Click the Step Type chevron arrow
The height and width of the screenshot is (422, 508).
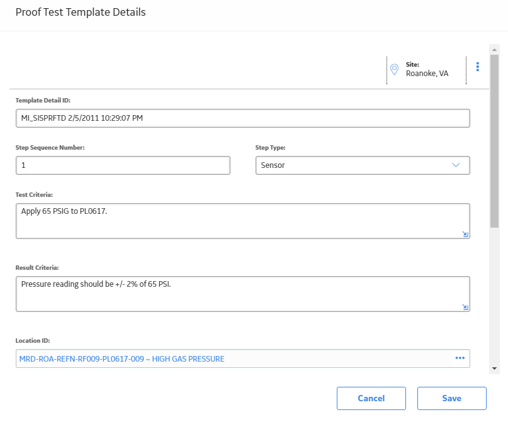456,165
